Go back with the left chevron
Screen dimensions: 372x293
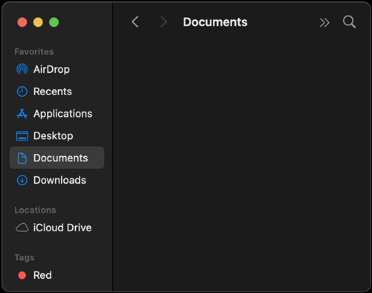[135, 22]
